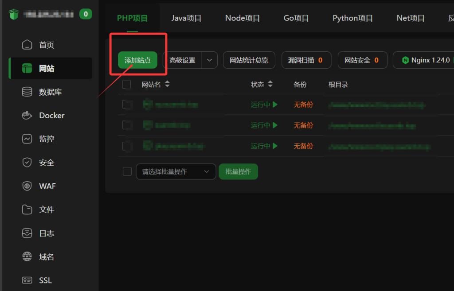This screenshot has height=291, width=454.
Task: Open the Domain (域名) www icon
Action: [x=27, y=256]
